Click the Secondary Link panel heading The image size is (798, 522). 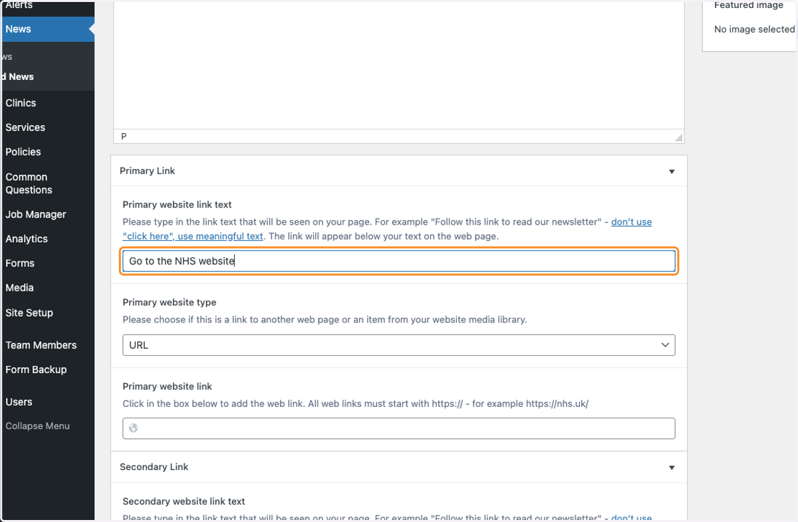coord(154,467)
